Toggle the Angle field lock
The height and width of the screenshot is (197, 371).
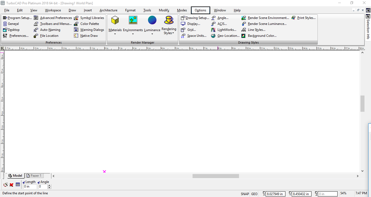[39, 182]
